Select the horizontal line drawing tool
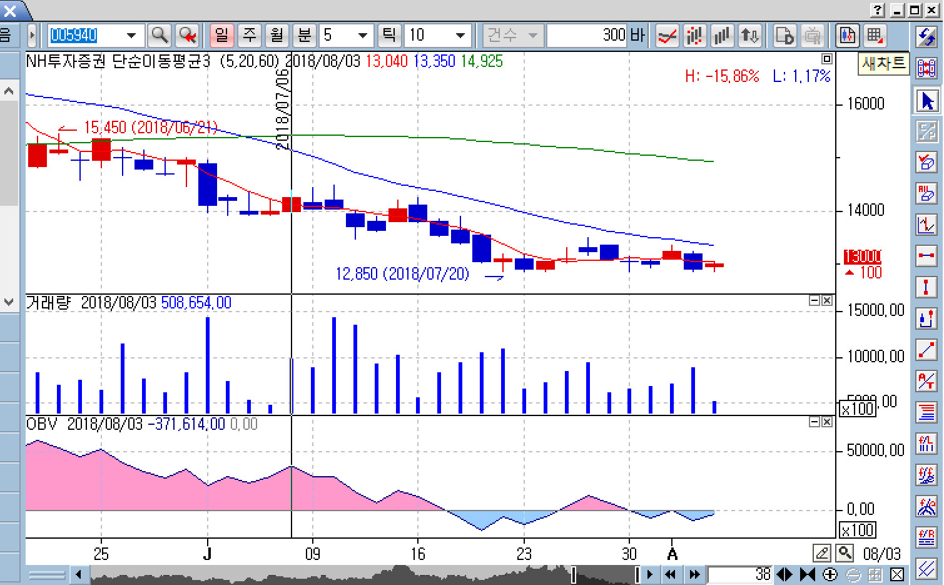Image resolution: width=944 pixels, height=585 pixels. tap(926, 256)
